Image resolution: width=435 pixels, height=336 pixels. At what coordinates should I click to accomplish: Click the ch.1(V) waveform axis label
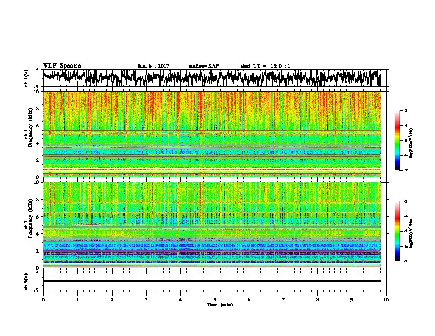(26, 78)
